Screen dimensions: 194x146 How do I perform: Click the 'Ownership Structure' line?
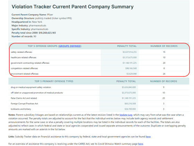coord(42,18)
